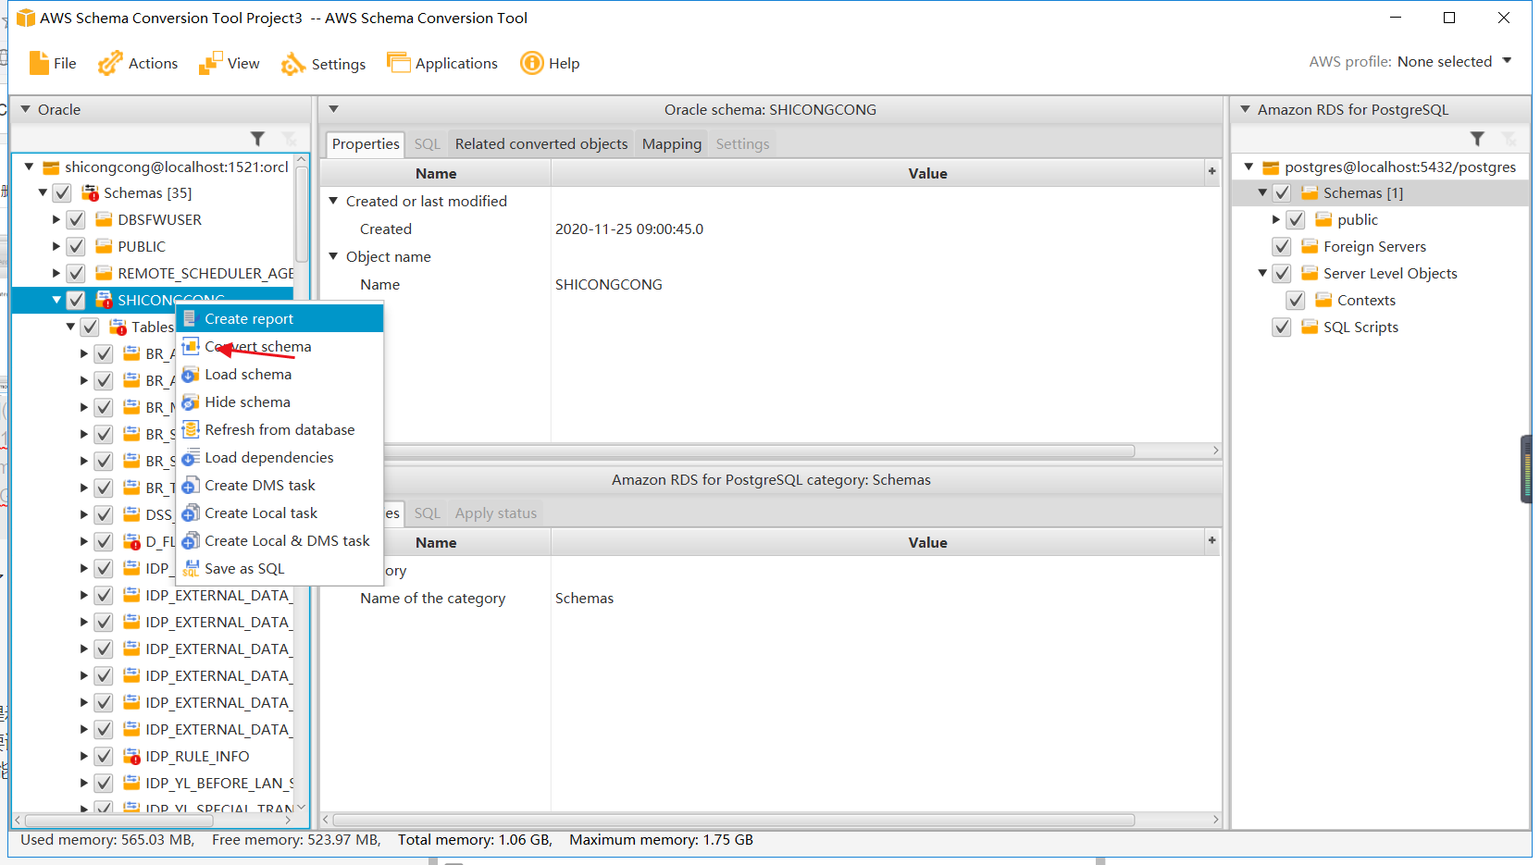
Task: Choose Create Local & DMS task
Action: pyautogui.click(x=279, y=540)
